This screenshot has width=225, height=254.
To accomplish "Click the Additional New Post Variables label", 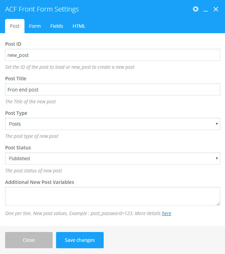I will click(39, 182).
